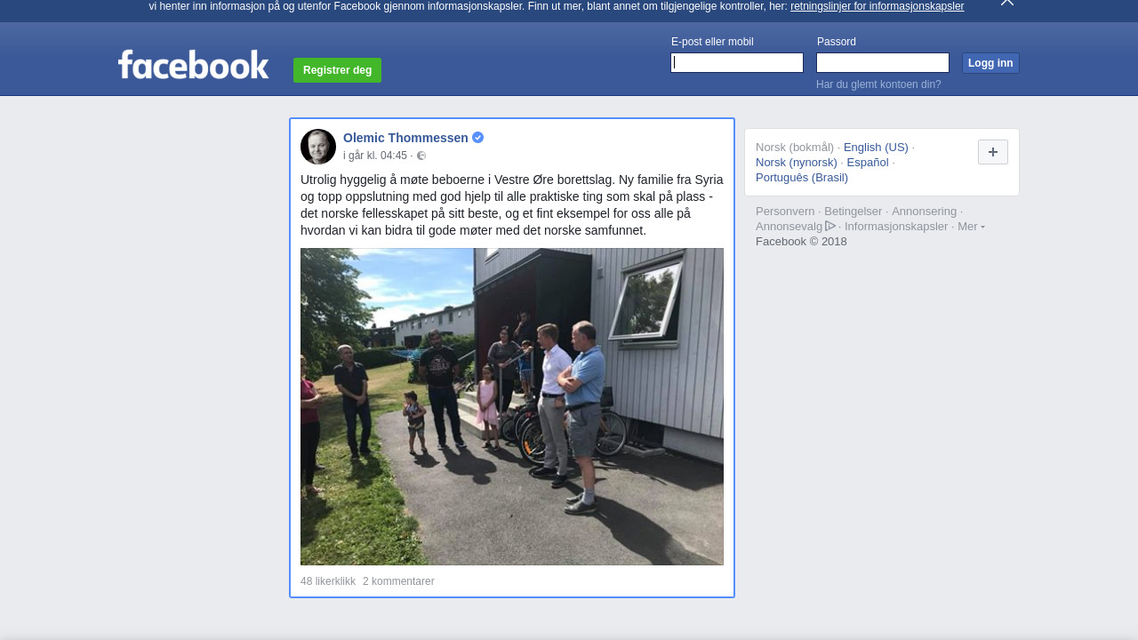Screen dimensions: 1138x640
Task: Open the post photo of the gathering
Action: (x=512, y=406)
